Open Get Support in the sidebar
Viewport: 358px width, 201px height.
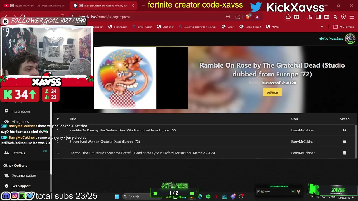(x=21, y=186)
